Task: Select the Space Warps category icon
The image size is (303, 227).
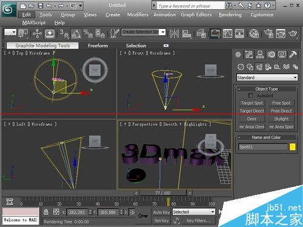Action: [286, 67]
